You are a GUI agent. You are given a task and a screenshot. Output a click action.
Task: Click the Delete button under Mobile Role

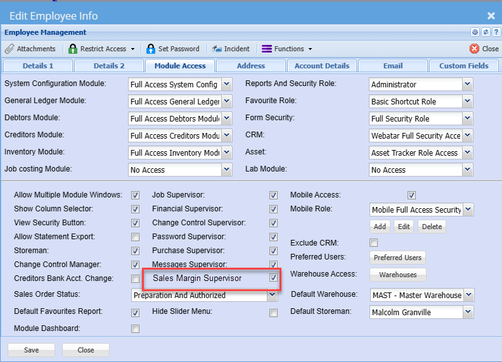coord(432,227)
